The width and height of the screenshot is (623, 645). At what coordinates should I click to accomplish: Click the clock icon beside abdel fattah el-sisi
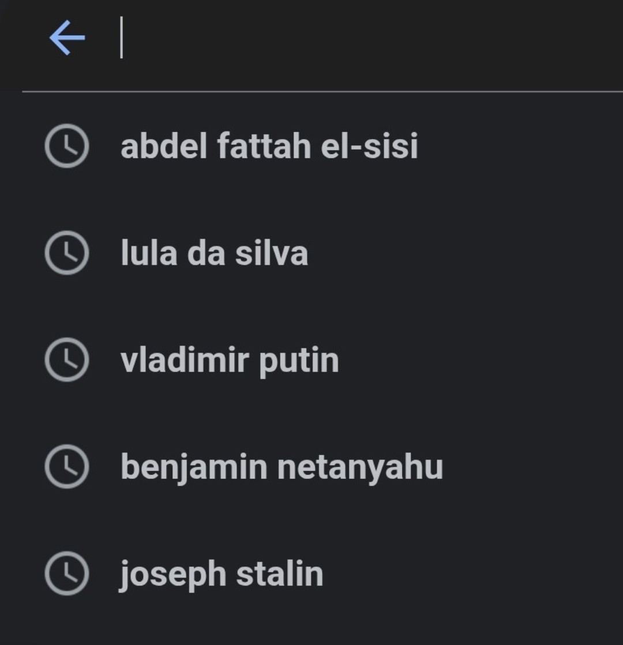(x=66, y=145)
